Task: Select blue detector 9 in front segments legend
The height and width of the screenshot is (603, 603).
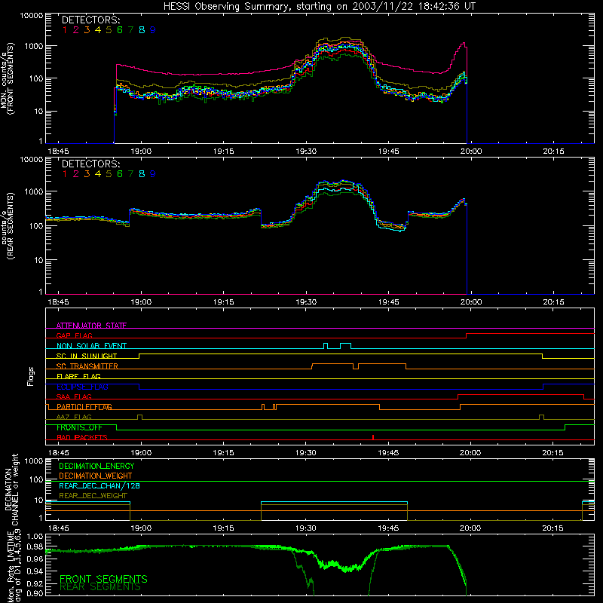Action: (153, 30)
